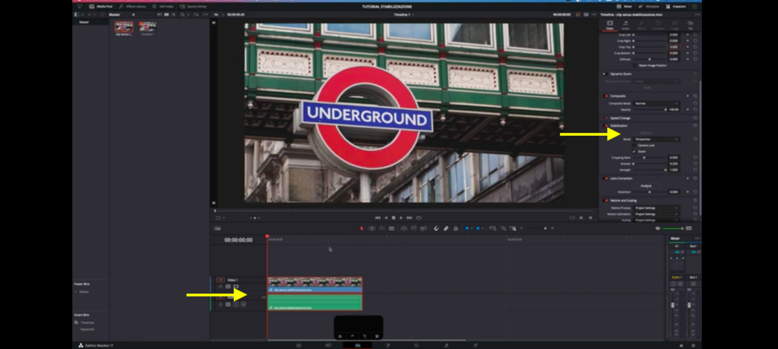
Task: Mute monitor volume speaker icon
Action: (x=657, y=228)
